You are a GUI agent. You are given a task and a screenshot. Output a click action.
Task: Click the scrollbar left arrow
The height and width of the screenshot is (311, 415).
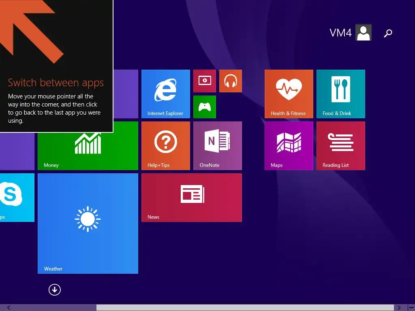coord(9,308)
